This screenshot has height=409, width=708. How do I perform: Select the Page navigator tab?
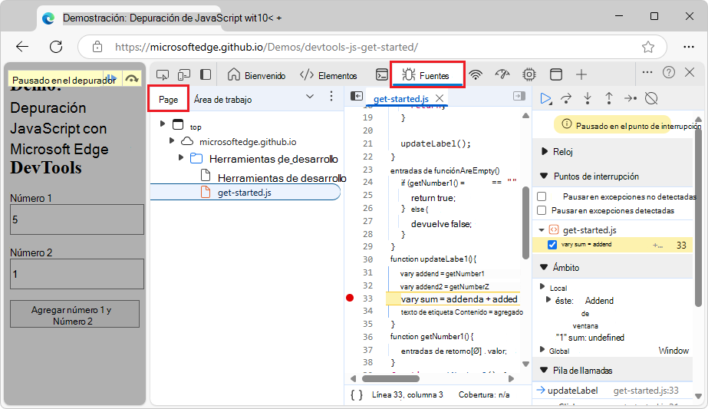tap(169, 100)
